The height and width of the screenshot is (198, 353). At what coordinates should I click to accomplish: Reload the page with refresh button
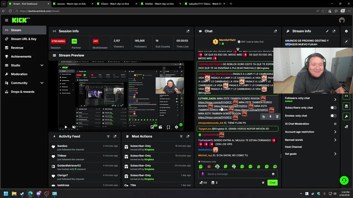click(x=10, y=11)
